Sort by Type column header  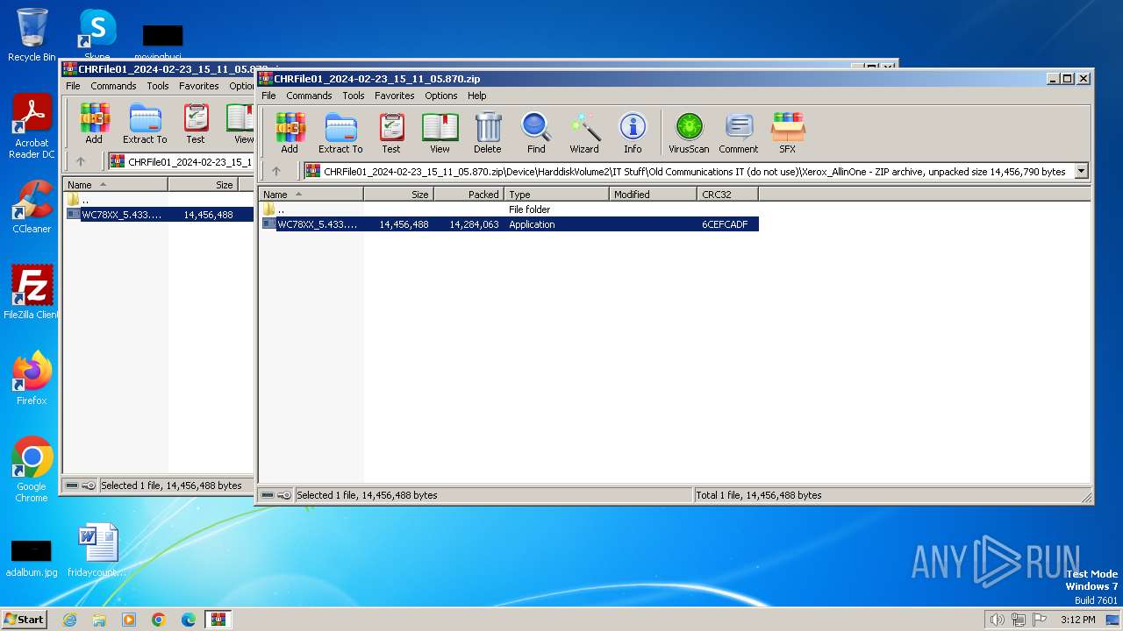tap(557, 195)
